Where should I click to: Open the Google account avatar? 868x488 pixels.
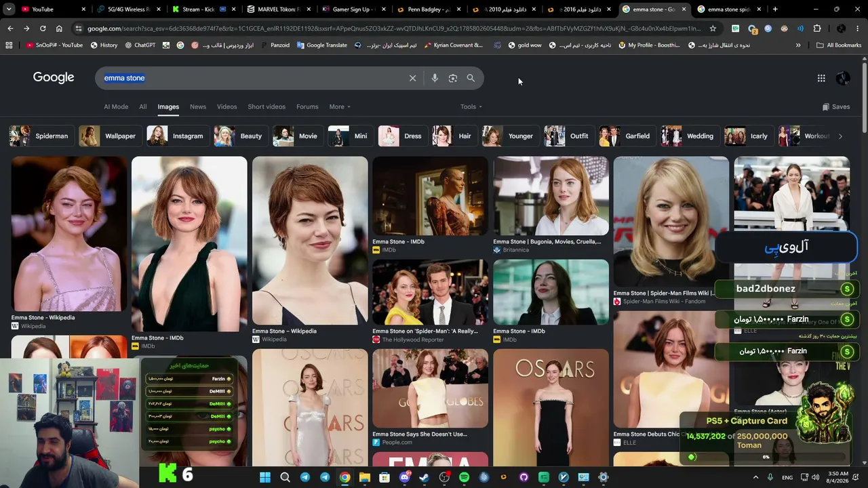[843, 78]
